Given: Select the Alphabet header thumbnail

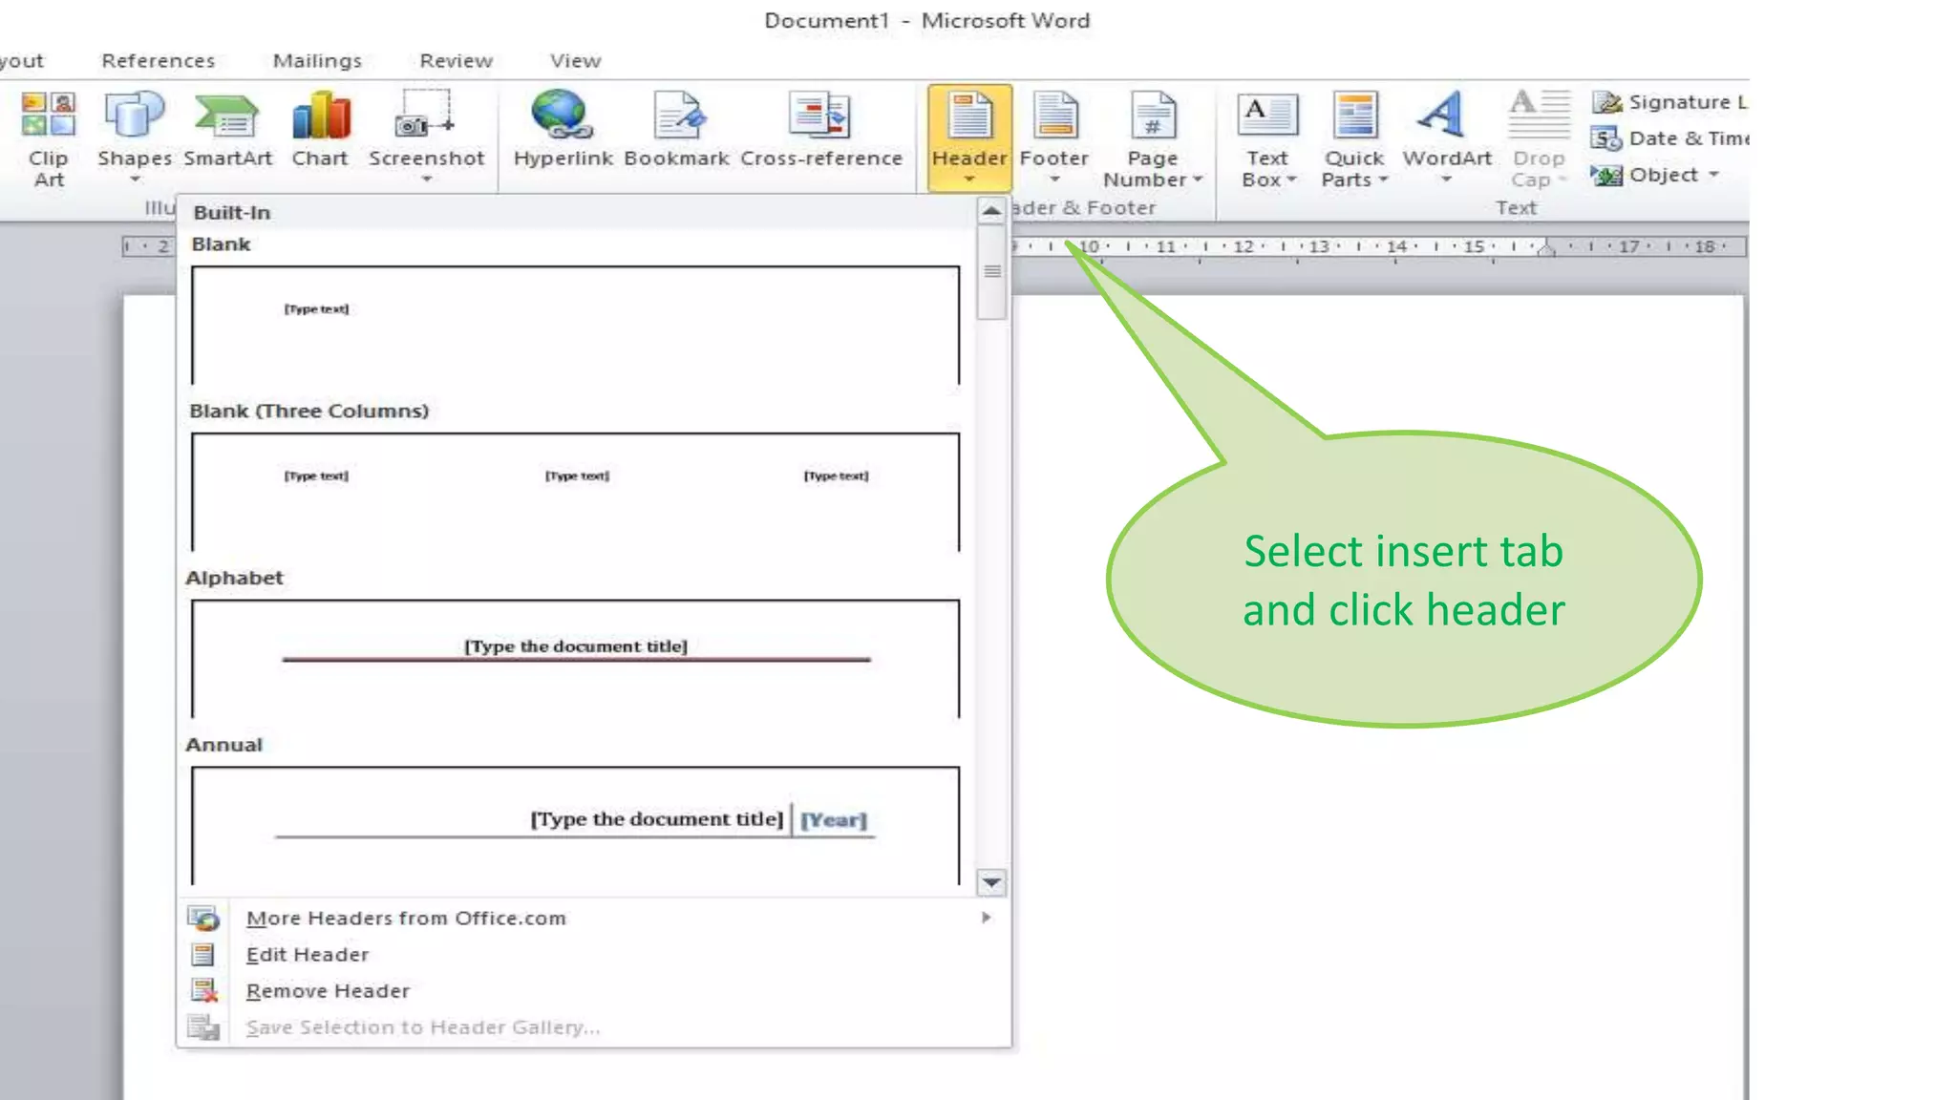Looking at the screenshot, I should click(575, 658).
